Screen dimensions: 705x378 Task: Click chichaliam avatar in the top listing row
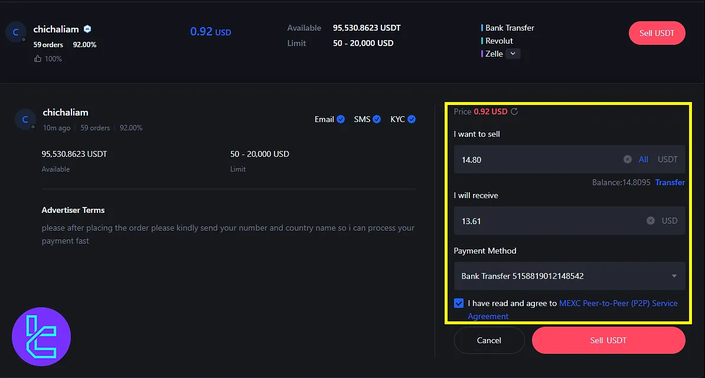(16, 32)
